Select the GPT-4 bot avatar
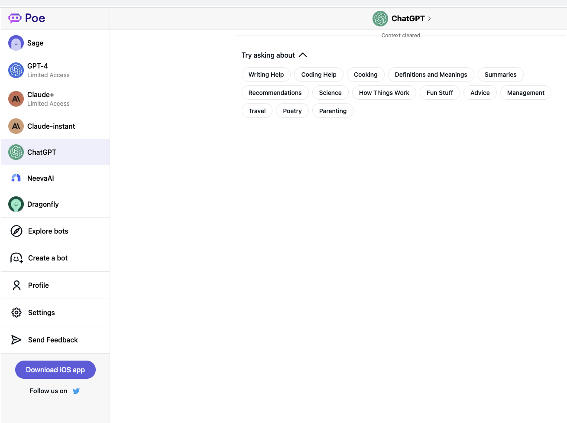Viewport: 567px width, 423px height. 16,70
